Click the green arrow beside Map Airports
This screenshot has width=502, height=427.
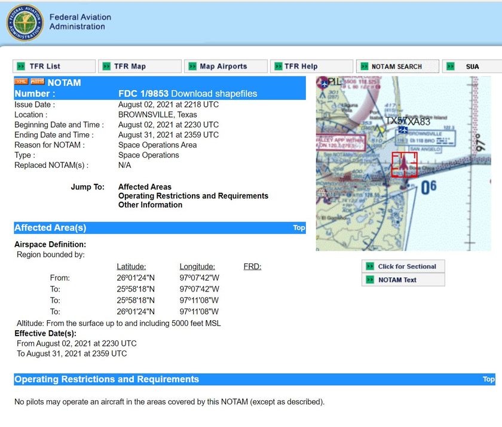pos(192,66)
